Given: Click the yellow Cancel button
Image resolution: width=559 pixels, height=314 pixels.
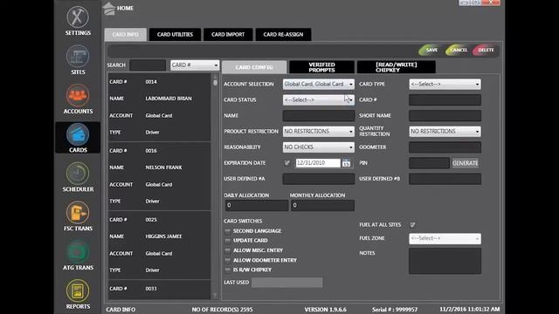Looking at the screenshot, I should (457, 51).
